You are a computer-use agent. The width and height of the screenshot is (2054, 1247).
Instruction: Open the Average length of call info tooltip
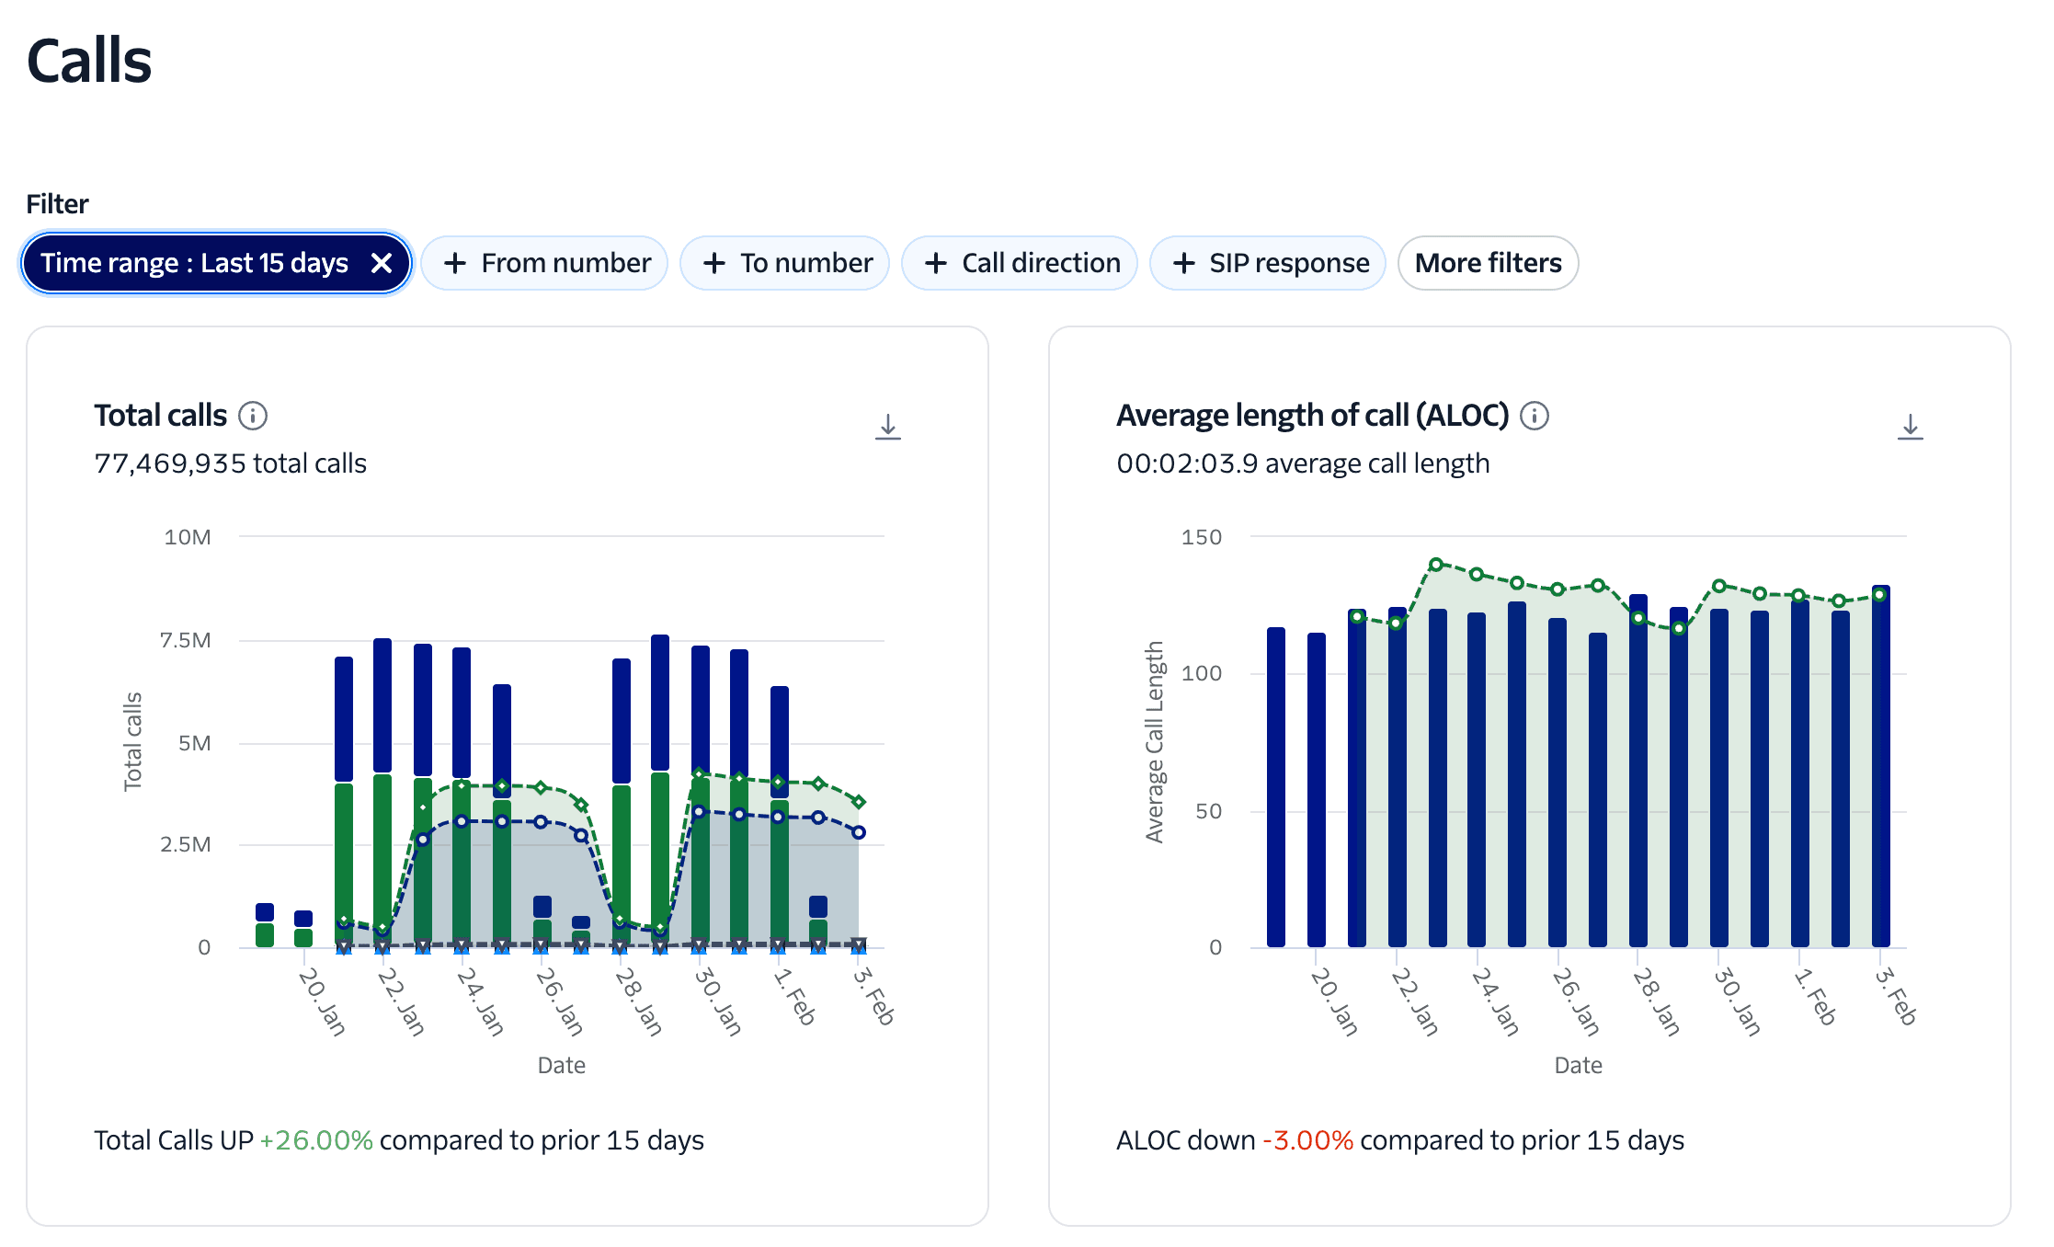pos(1535,416)
